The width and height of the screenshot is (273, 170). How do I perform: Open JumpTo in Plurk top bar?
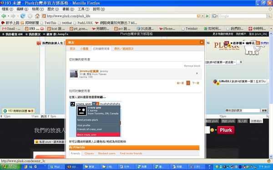tap(63, 34)
